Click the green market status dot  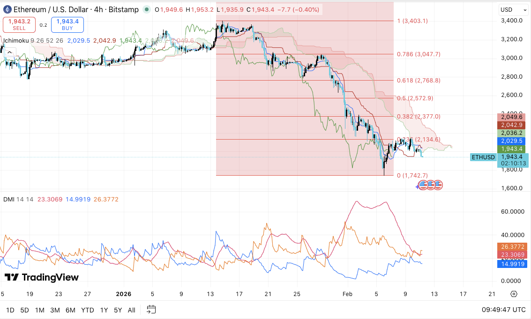147,9
